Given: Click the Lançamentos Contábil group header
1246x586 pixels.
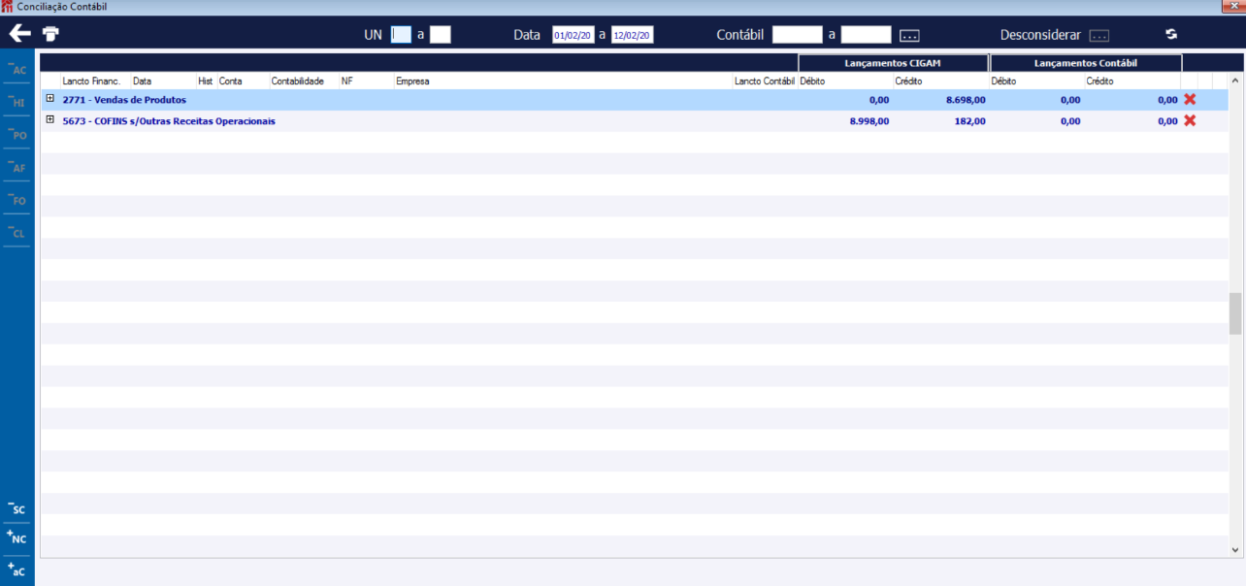Looking at the screenshot, I should click(x=1086, y=63).
